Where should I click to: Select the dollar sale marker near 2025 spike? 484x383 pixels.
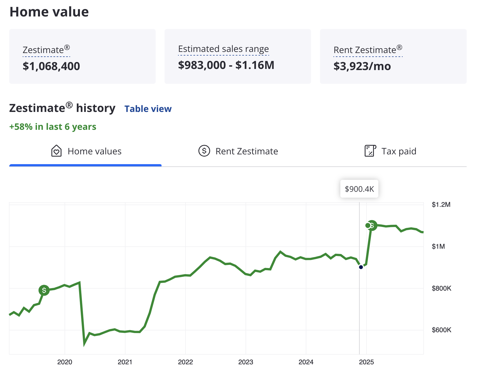pos(373,226)
